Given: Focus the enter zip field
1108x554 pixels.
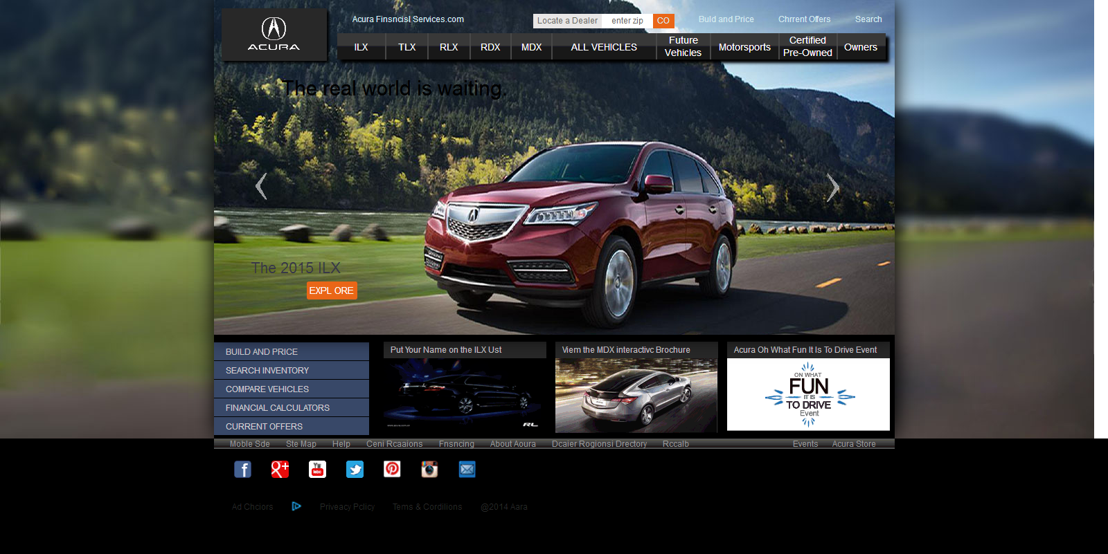Looking at the screenshot, I should tap(627, 21).
